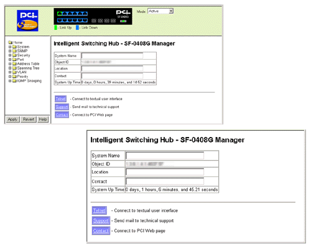This screenshot has height=249, width=311.
Task: Click the blue Link Down legend swatch
Action: (x=77, y=27)
